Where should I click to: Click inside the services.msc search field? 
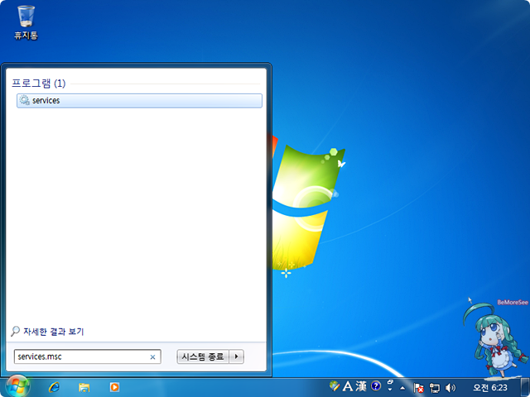79,356
